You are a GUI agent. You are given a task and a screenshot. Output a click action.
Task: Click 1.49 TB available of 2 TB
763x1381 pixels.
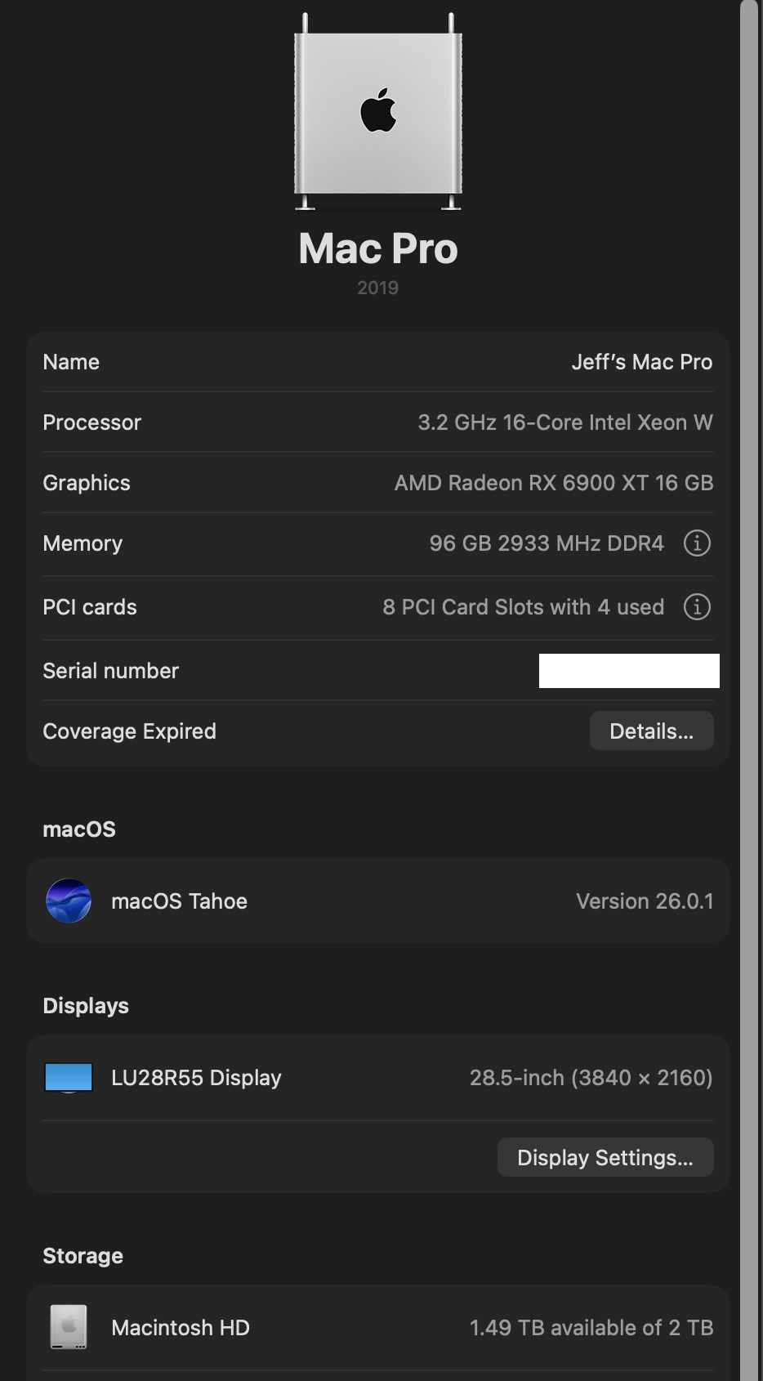(x=591, y=1327)
